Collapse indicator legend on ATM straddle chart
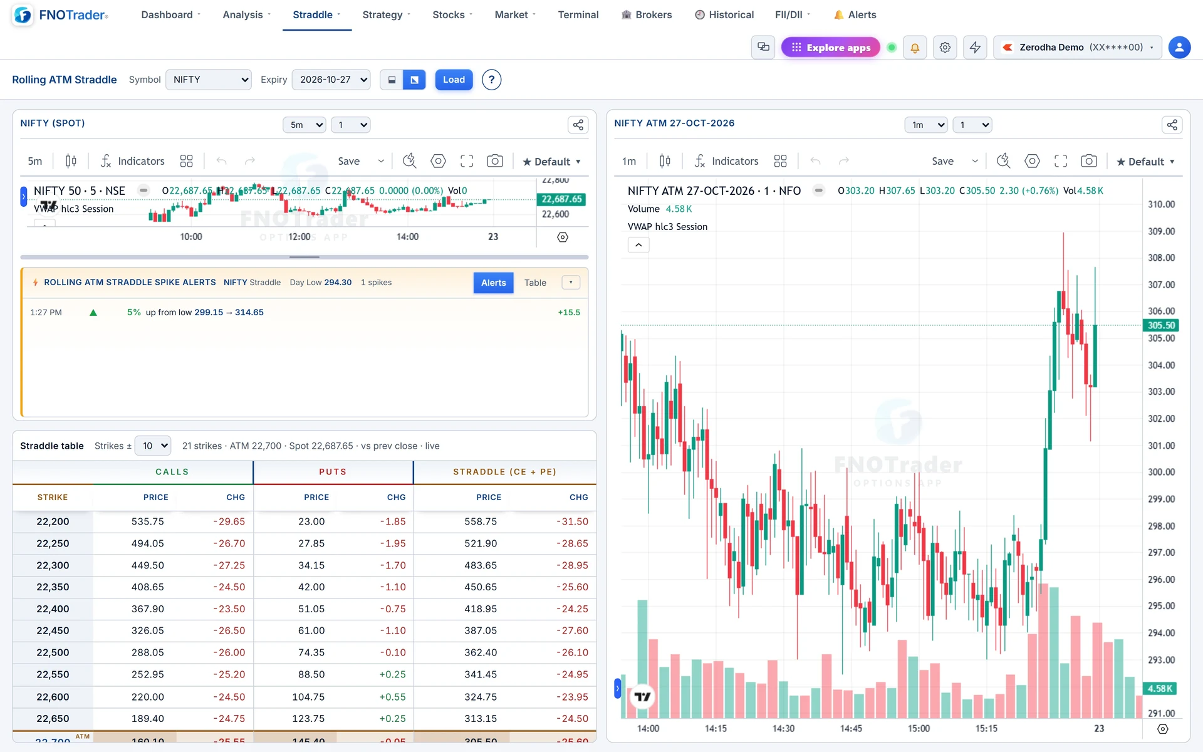 638,245
